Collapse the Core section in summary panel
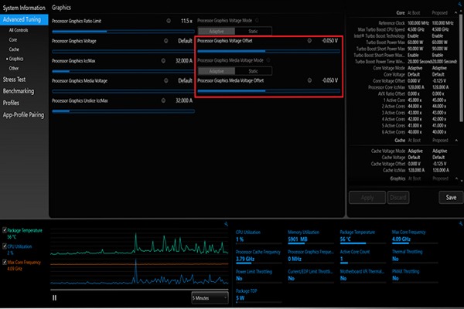This screenshot has width=464, height=309. click(x=455, y=13)
